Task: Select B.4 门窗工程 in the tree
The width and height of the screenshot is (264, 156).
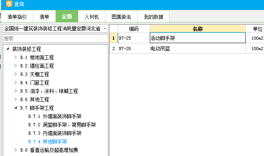Action: click(x=35, y=83)
